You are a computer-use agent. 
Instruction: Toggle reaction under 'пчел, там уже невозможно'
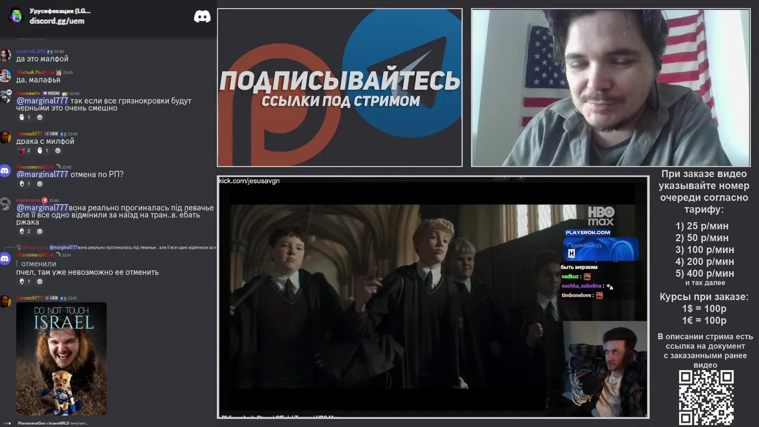click(24, 282)
